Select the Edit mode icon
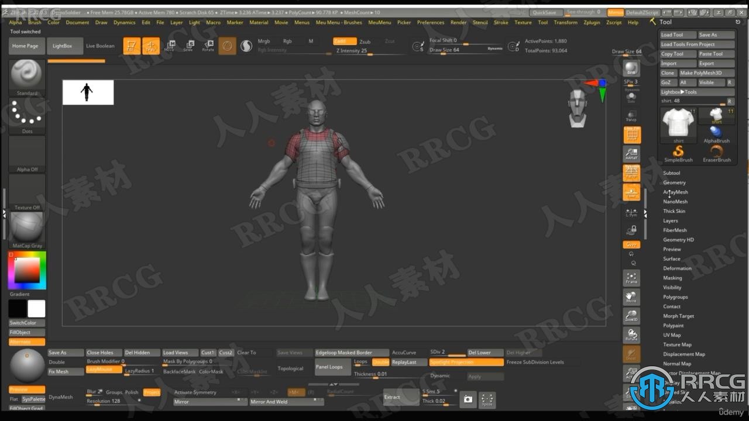The image size is (749, 421). point(132,46)
